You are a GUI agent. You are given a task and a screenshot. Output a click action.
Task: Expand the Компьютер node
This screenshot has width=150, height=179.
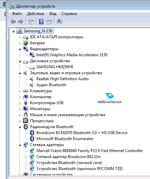20,97
